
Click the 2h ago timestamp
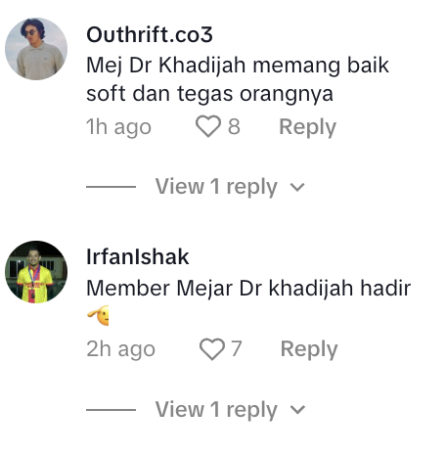click(x=120, y=349)
